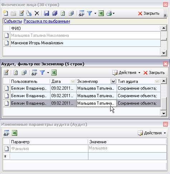Open Действия menu in Измененные параметры panel
This screenshot has width=170, height=174.
click(x=152, y=133)
